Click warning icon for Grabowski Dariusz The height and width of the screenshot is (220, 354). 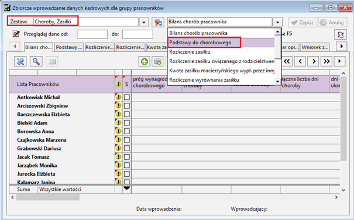click(x=118, y=148)
